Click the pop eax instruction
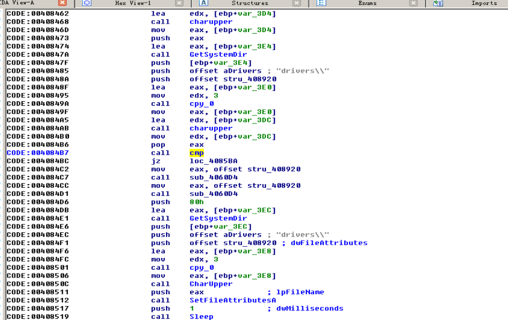The width and height of the screenshot is (508, 320). coord(177,145)
